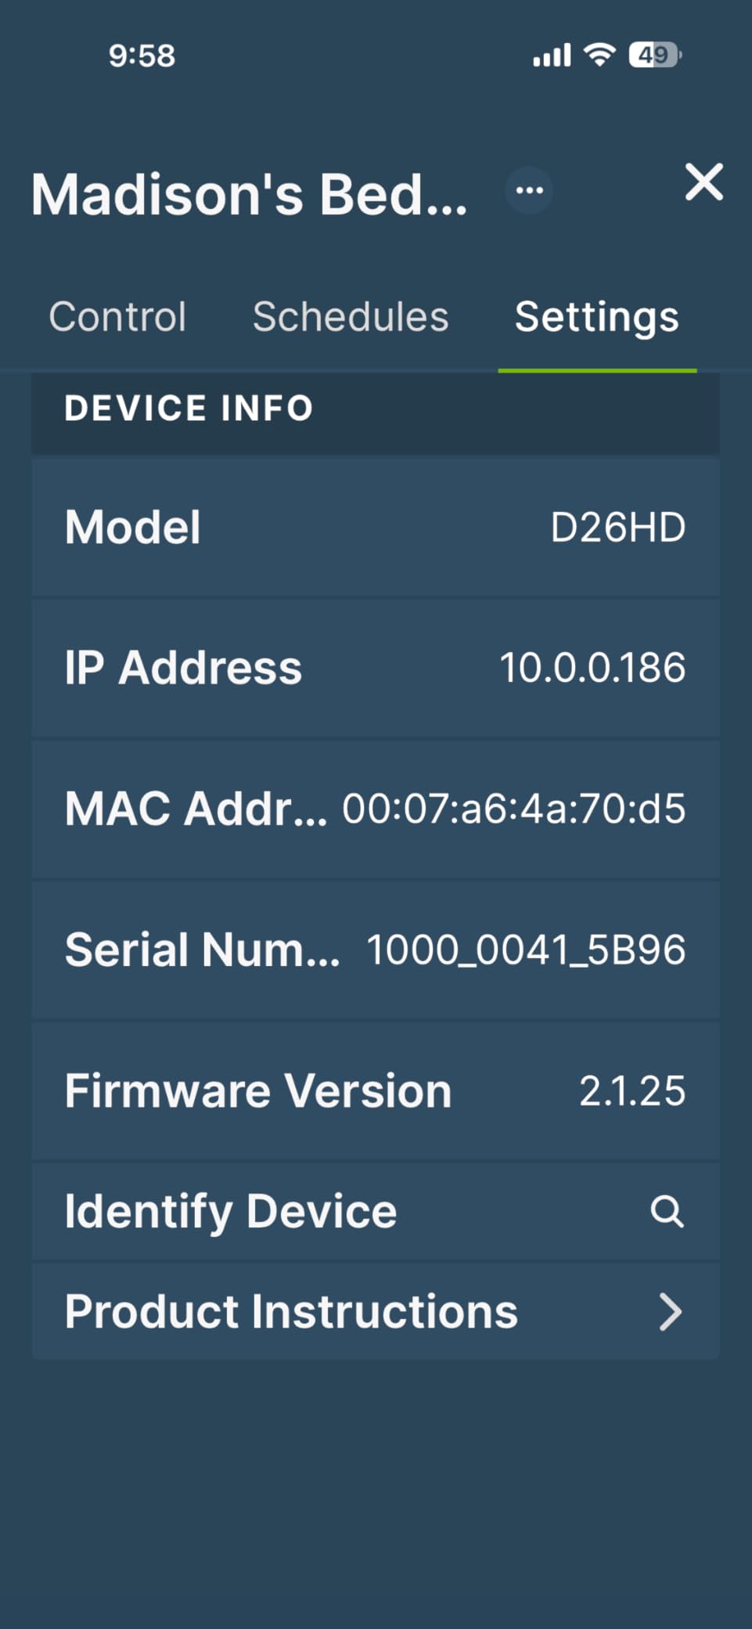Viewport: 752px width, 1629px height.
Task: Tap the MAC address value
Action: click(x=513, y=809)
